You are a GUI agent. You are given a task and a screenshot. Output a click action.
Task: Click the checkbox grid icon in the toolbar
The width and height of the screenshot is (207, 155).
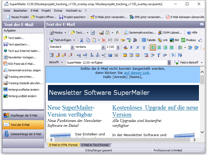[108, 33]
